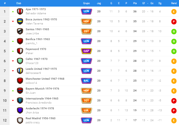
Task: Click the Rend column header
Action: pyautogui.click(x=174, y=3)
